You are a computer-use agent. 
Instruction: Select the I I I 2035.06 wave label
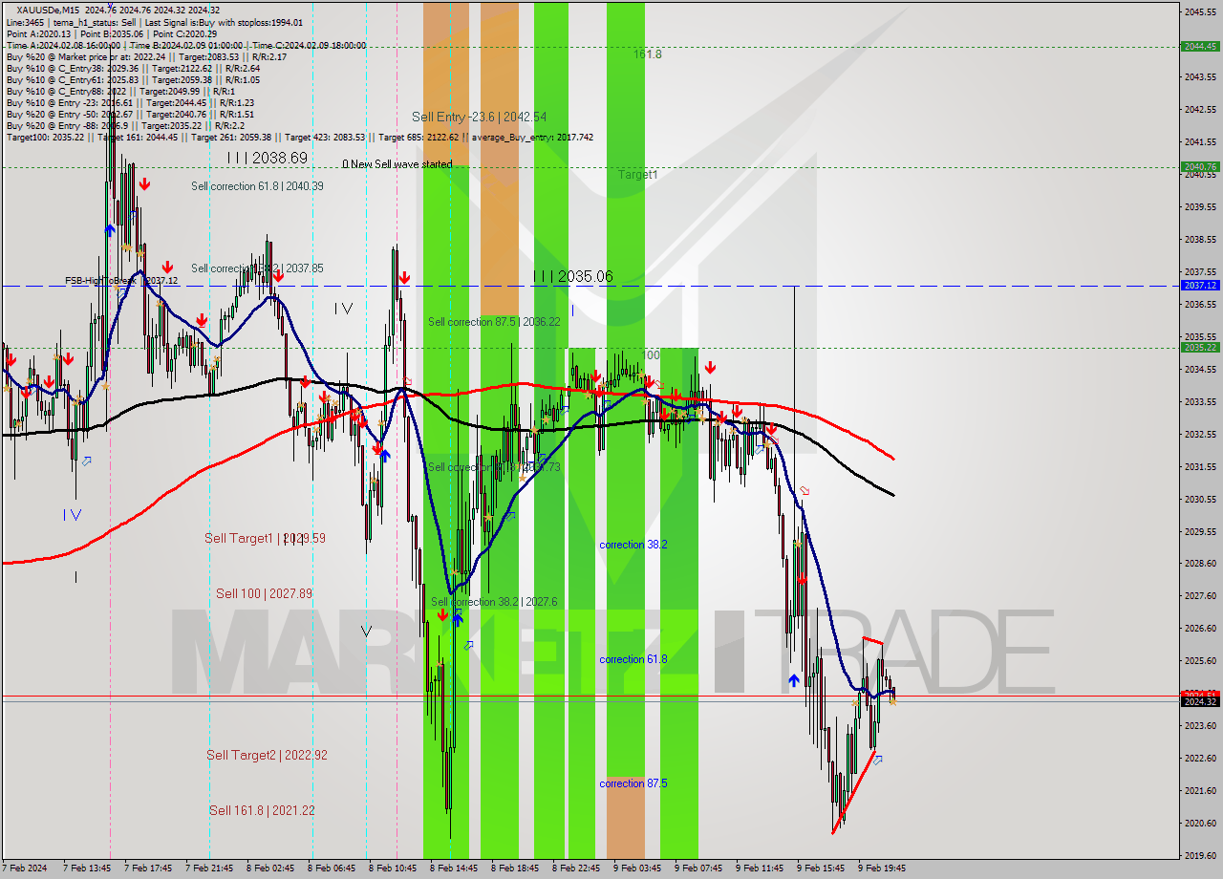click(572, 277)
